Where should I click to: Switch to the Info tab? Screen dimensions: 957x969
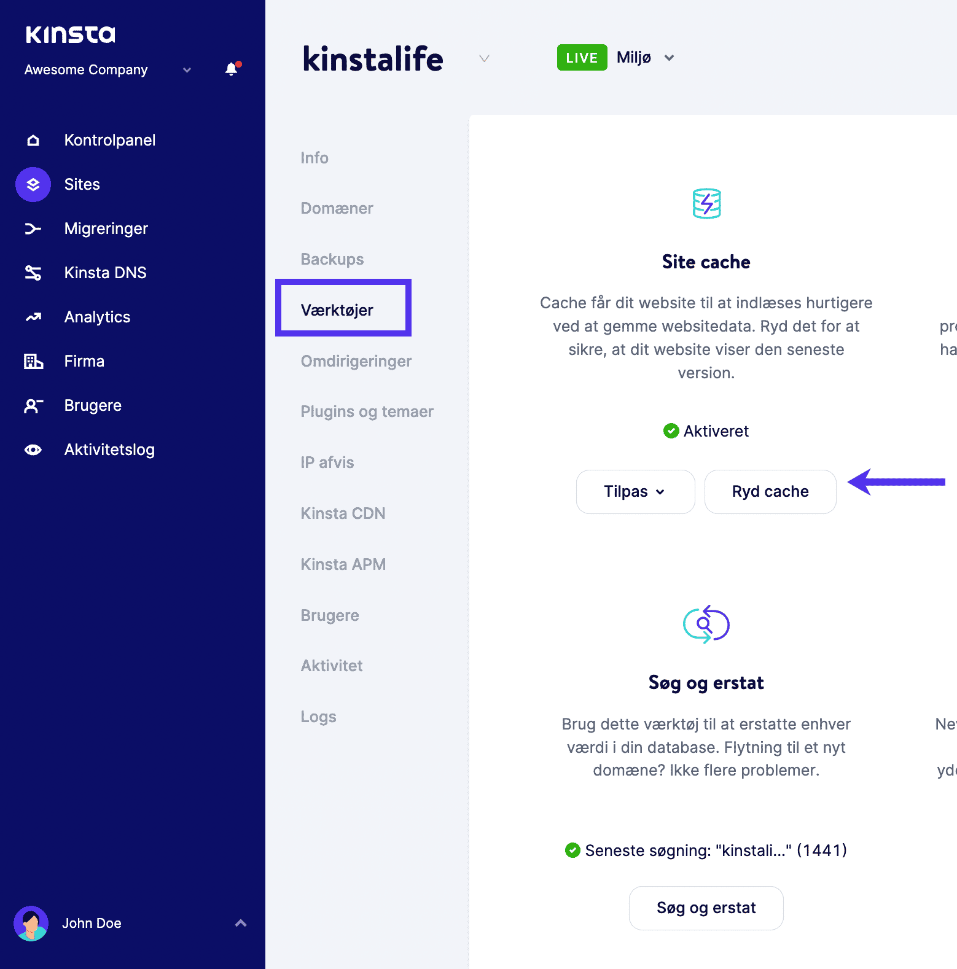(314, 158)
